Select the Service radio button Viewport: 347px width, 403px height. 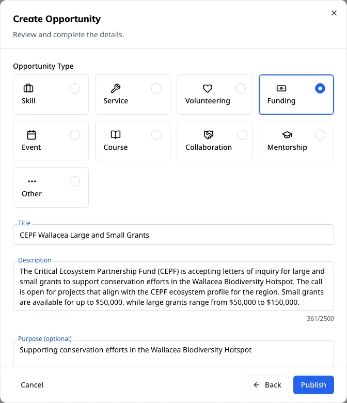[x=156, y=88]
